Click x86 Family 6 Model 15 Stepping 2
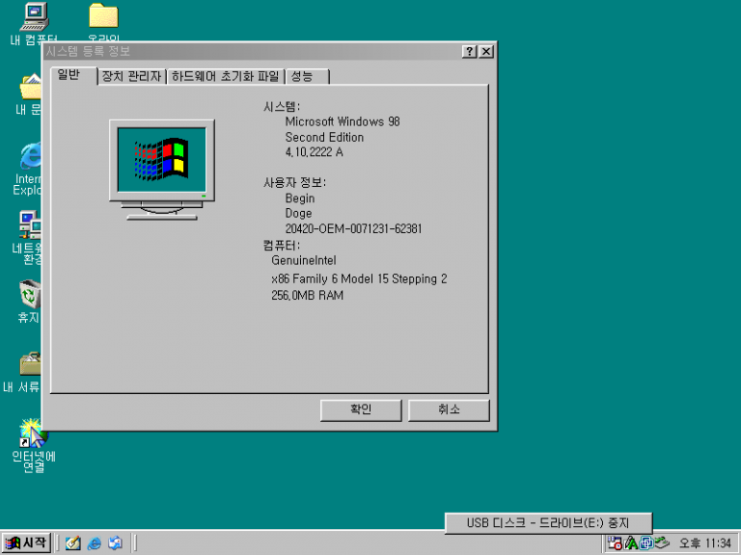741x555 pixels. (x=359, y=278)
